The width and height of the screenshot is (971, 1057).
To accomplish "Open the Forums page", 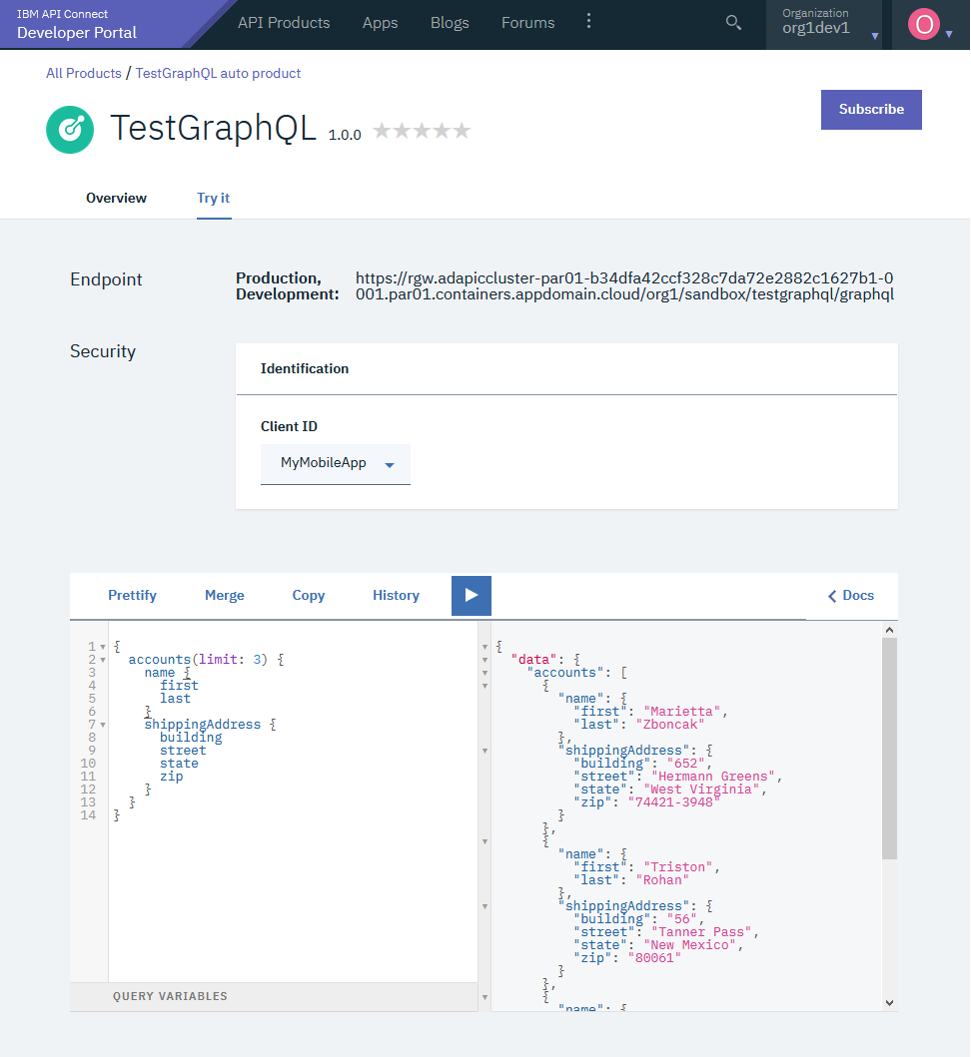I will pyautogui.click(x=527, y=23).
